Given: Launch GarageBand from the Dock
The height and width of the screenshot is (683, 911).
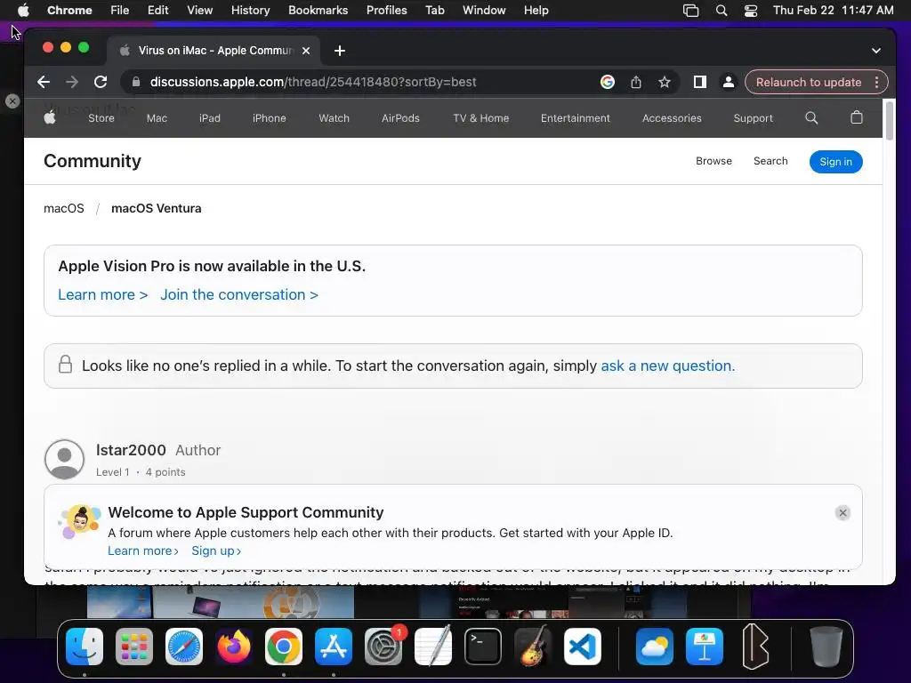Looking at the screenshot, I should 533,647.
